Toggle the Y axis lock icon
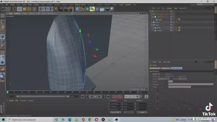Screen dimensions: 217x122 (45, 9)
